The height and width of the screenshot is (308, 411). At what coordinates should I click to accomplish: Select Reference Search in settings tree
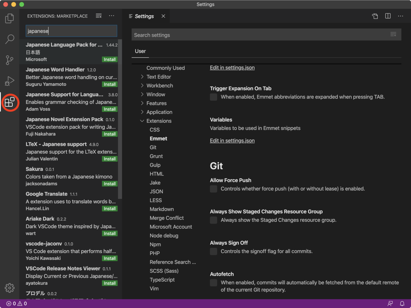173,262
